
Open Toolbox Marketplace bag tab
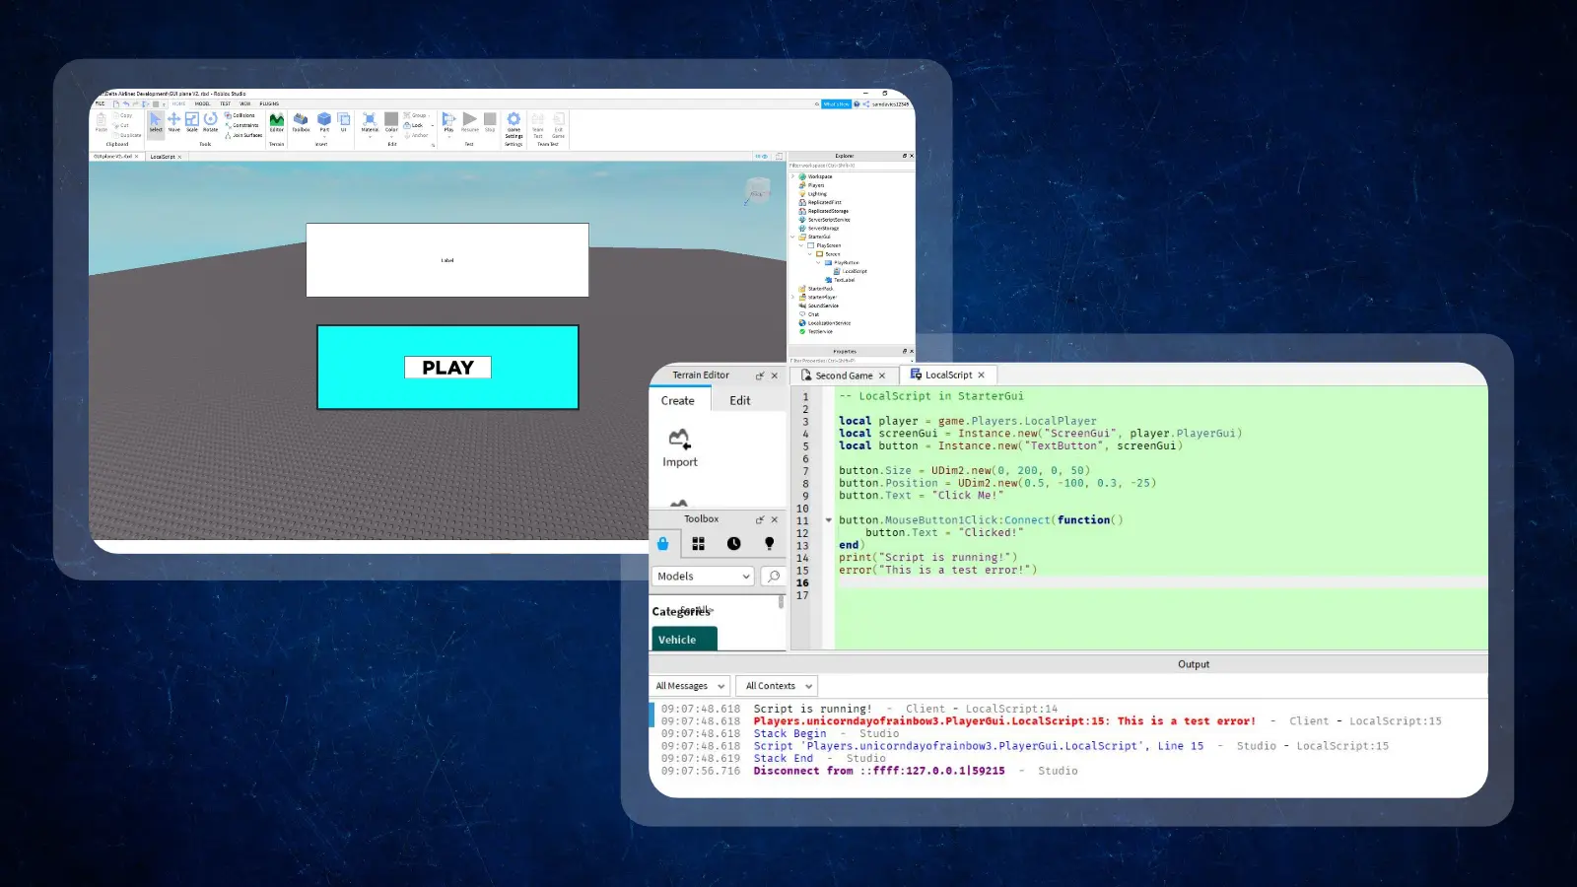point(663,543)
